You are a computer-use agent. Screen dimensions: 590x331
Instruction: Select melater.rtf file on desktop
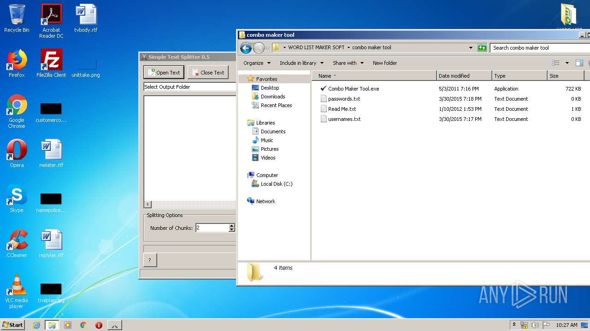51,154
